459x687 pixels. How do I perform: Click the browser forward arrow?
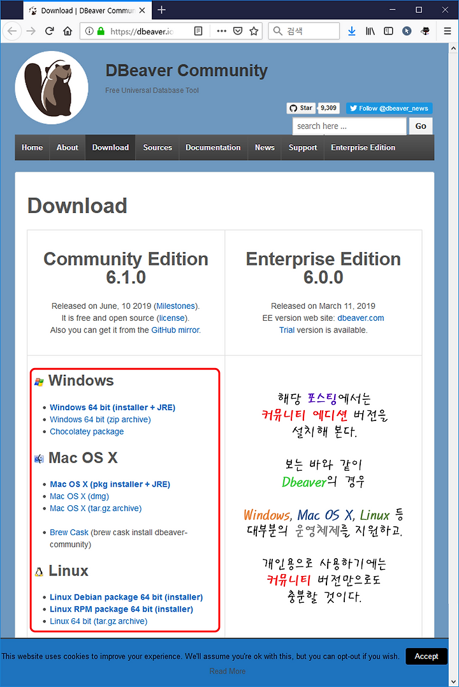click(x=31, y=31)
